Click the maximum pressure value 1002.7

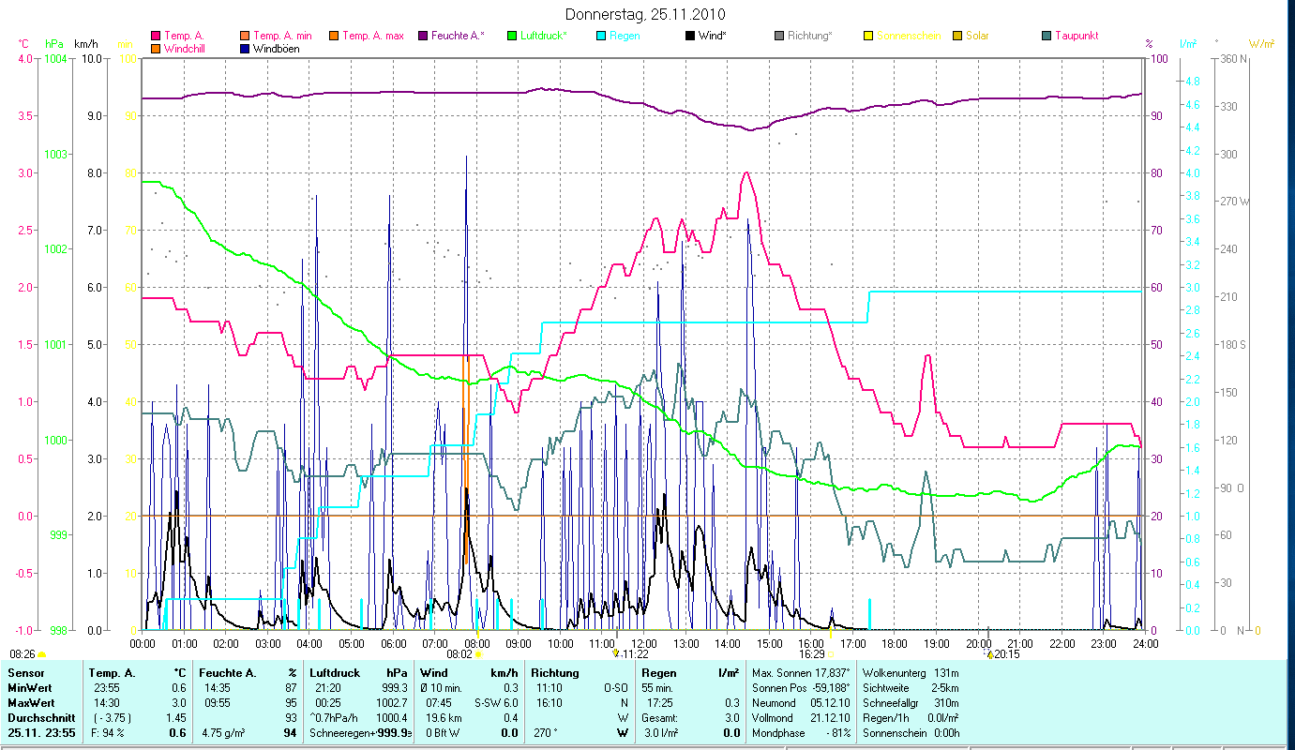pyautogui.click(x=391, y=703)
